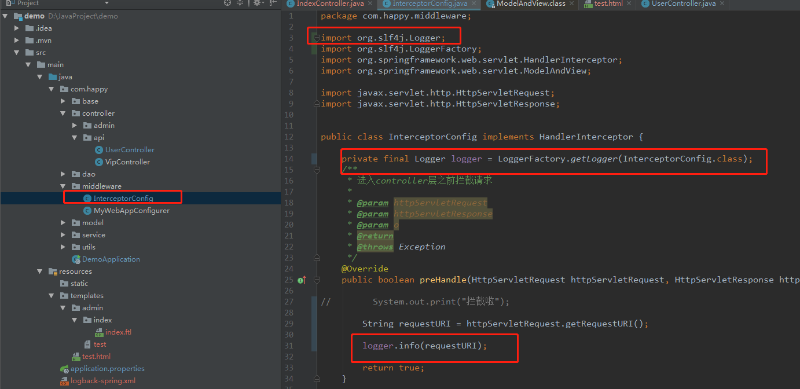Viewport: 800px width, 389px height.
Task: Expand the .idea folder
Action: pyautogui.click(x=17, y=28)
